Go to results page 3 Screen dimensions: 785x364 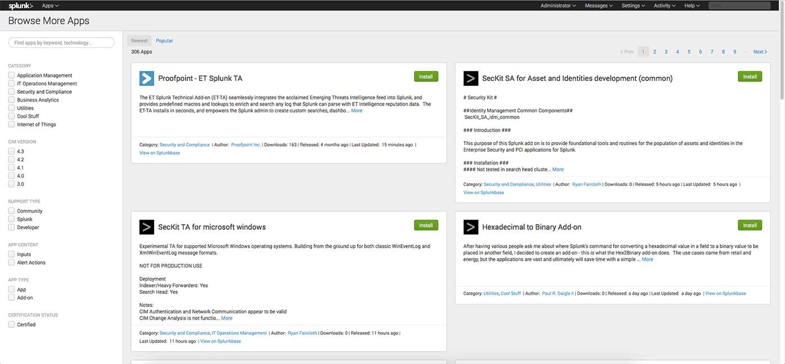666,52
